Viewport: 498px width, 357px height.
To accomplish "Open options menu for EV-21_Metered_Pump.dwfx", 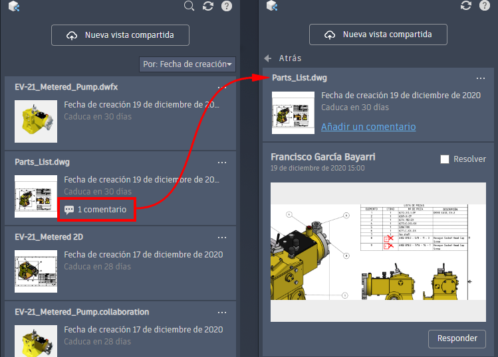I will coord(222,87).
